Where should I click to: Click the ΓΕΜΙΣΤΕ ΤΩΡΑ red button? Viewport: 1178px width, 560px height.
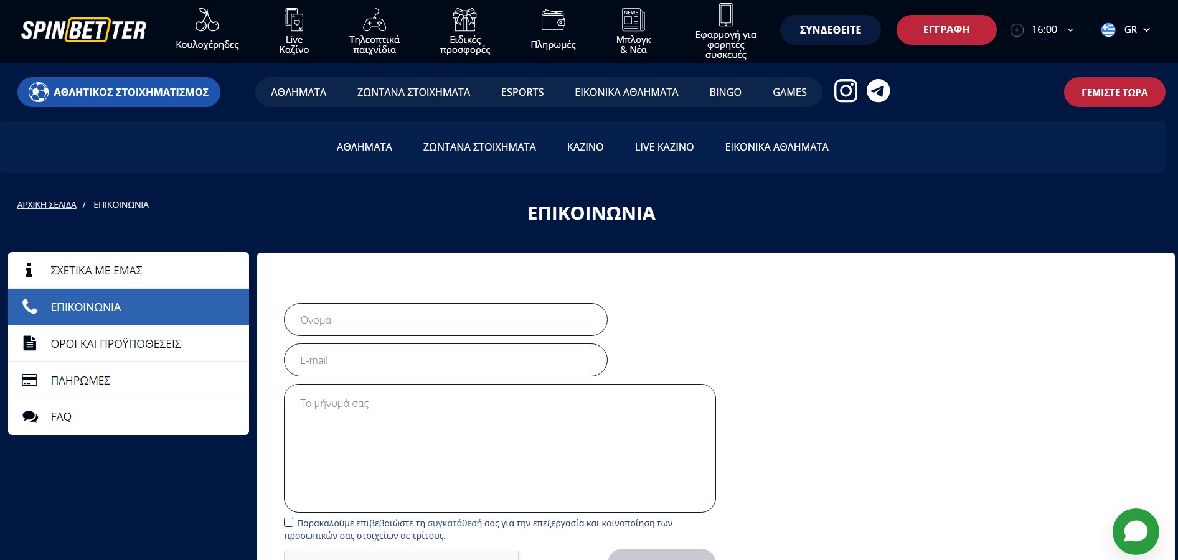[x=1114, y=91]
